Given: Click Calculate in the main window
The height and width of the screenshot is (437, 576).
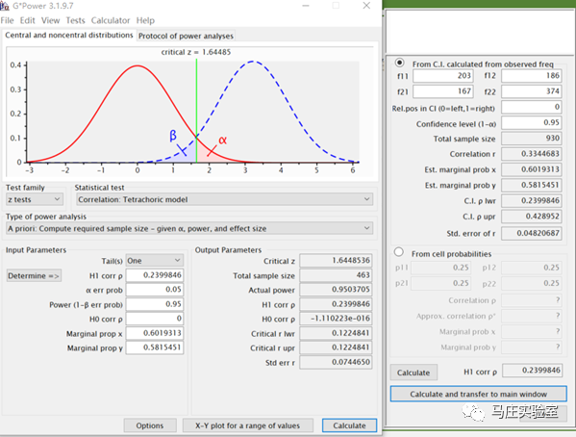Looking at the screenshot, I should [349, 425].
